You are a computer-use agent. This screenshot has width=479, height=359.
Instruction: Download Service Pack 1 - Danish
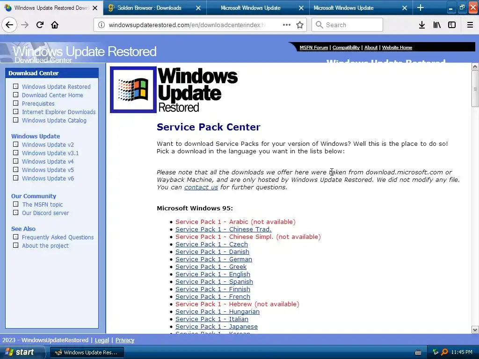click(x=212, y=251)
